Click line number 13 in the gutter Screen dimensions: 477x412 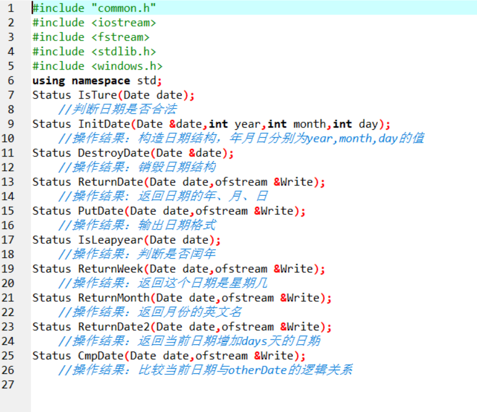coord(8,182)
